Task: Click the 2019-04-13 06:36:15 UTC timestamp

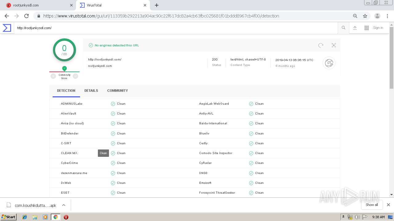Action: click(294, 60)
